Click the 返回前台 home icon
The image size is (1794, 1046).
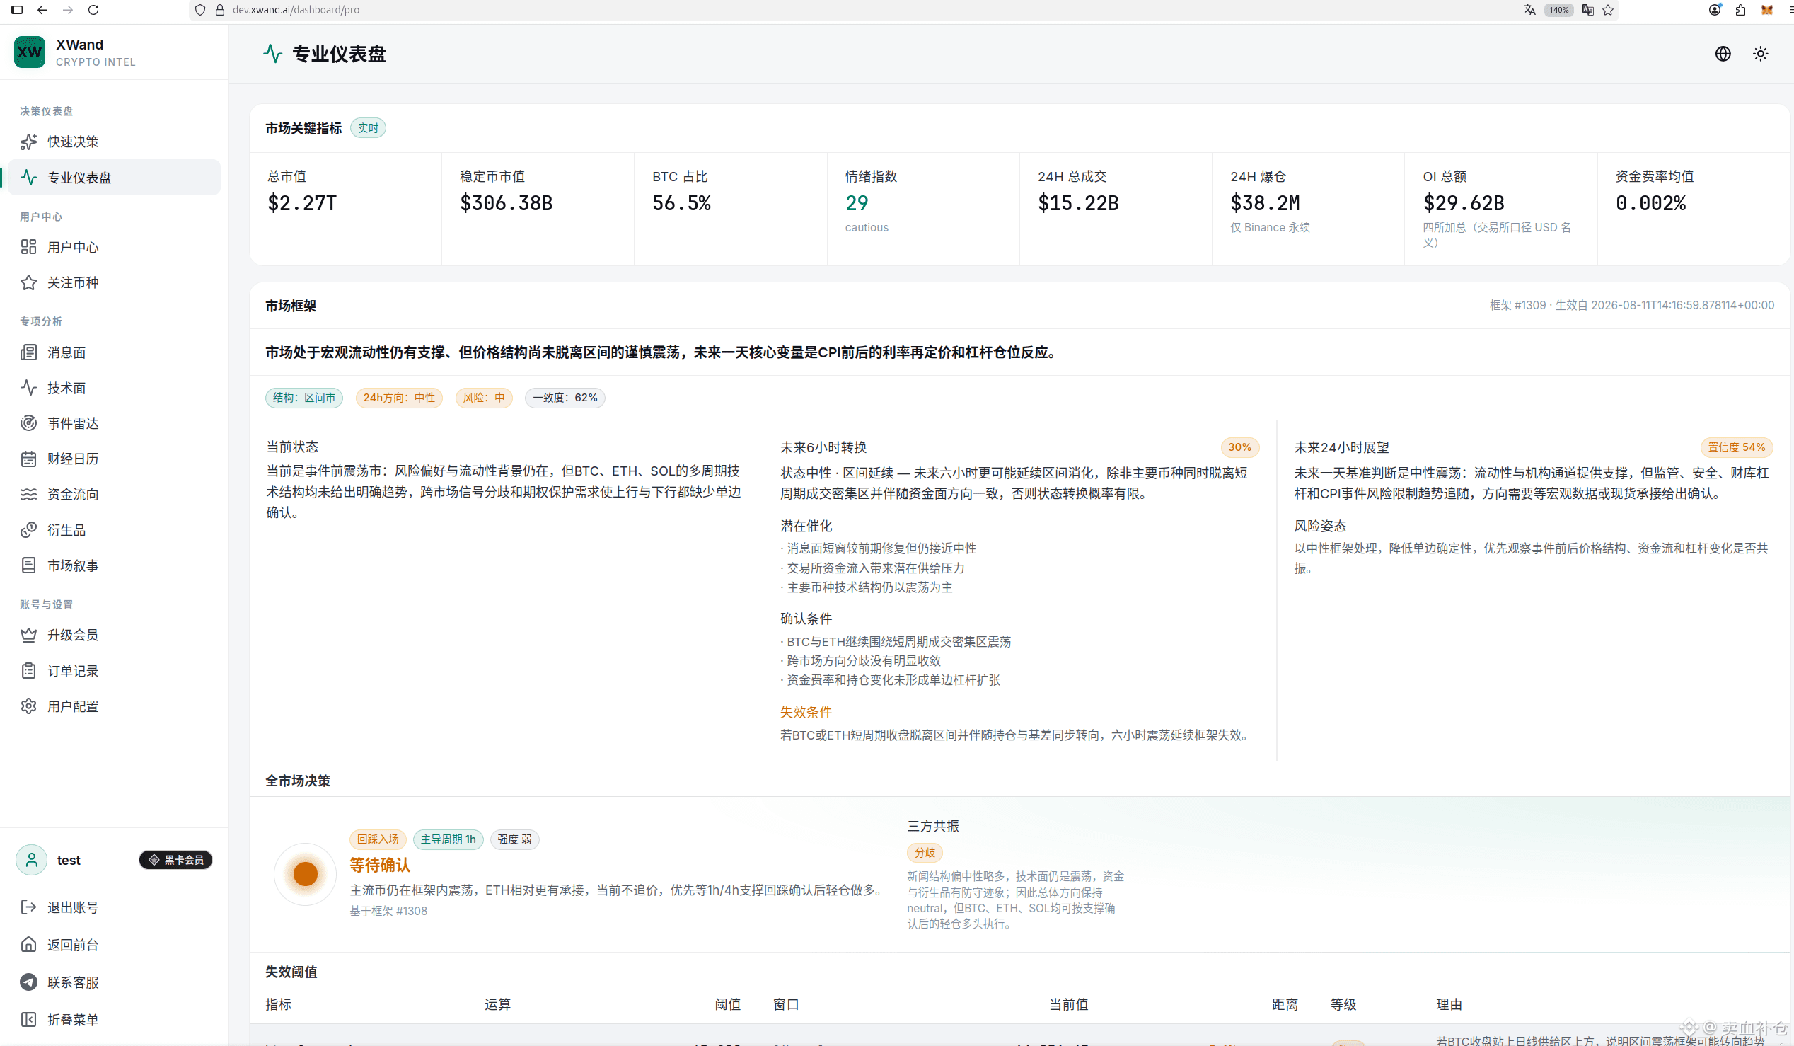pos(28,945)
